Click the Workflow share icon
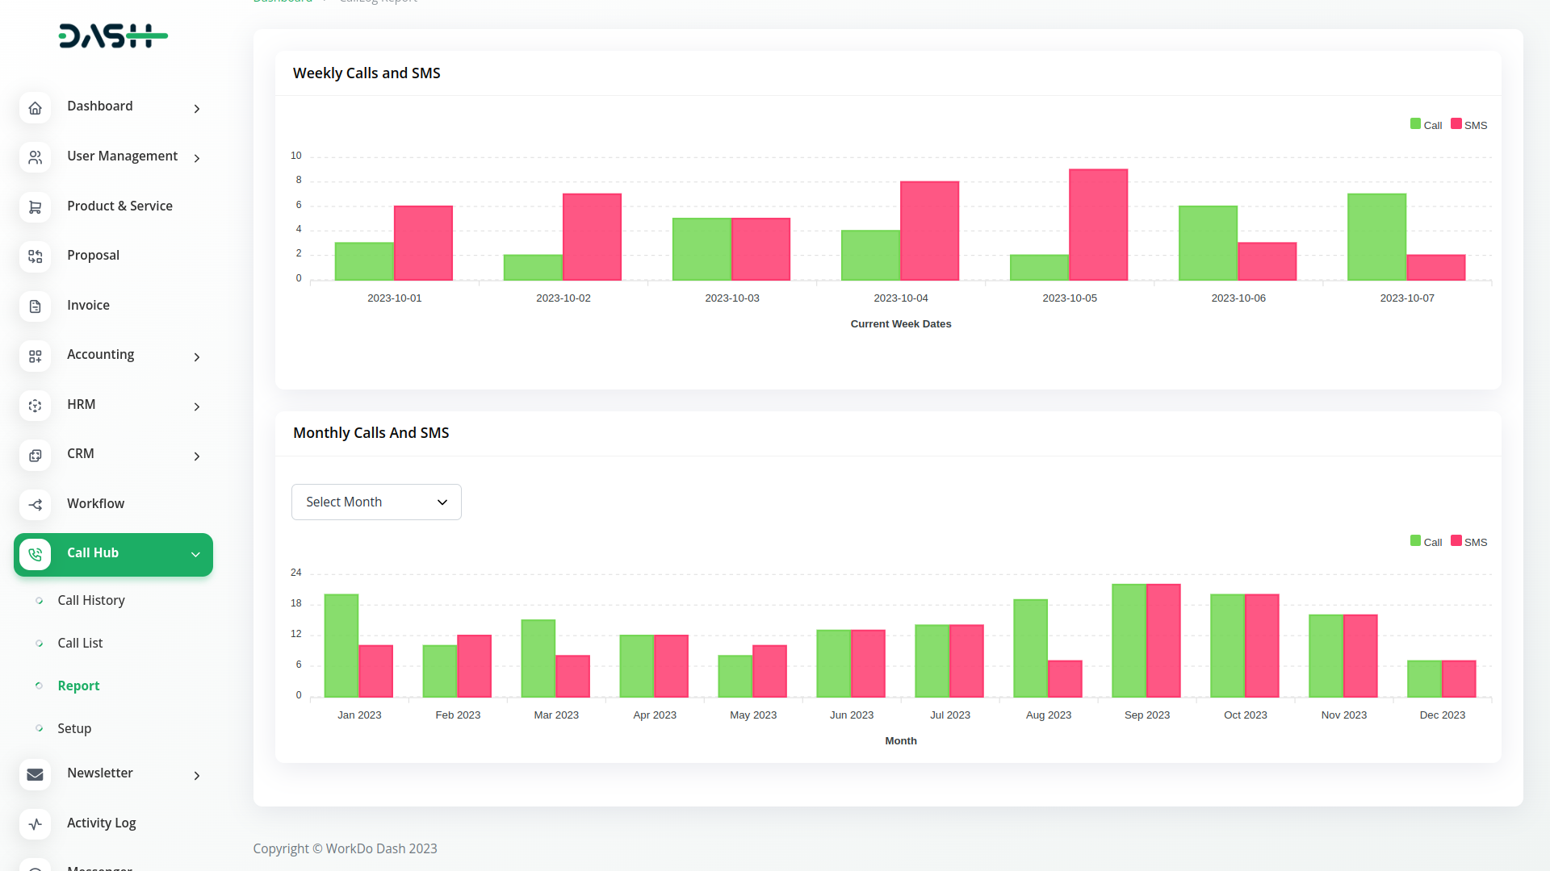The height and width of the screenshot is (871, 1550). point(35,505)
